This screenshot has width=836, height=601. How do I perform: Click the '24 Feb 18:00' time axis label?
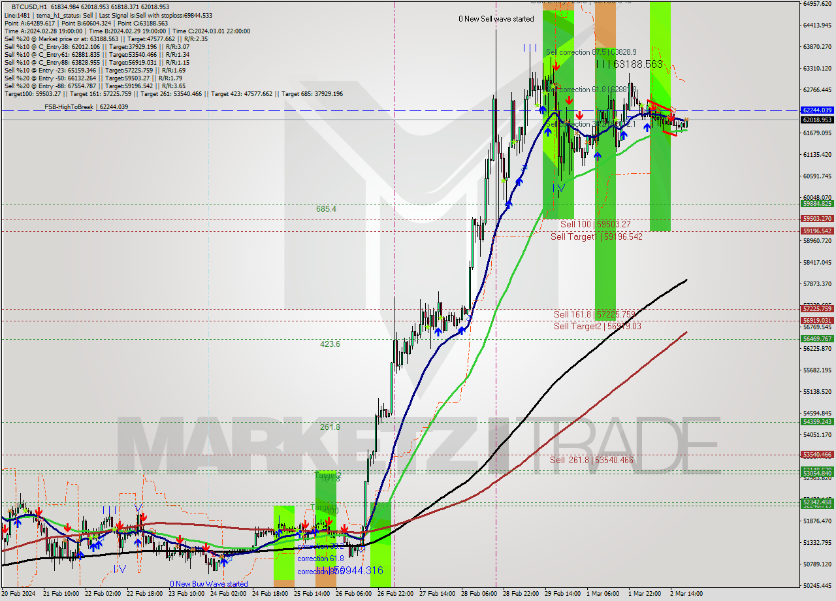coord(269,594)
